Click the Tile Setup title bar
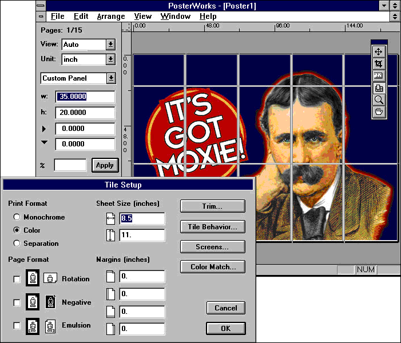The width and height of the screenshot is (401, 343). point(128,185)
